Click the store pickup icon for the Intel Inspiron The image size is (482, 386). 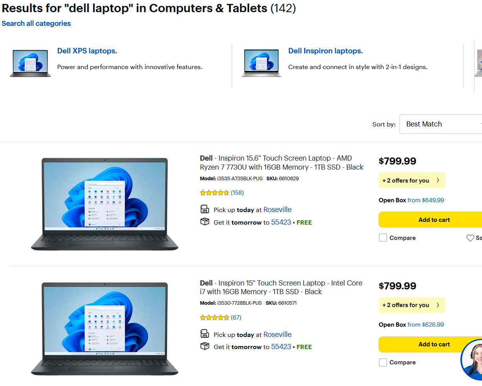point(205,334)
